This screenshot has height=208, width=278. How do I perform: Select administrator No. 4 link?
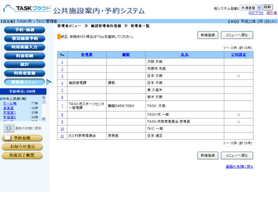62,83
